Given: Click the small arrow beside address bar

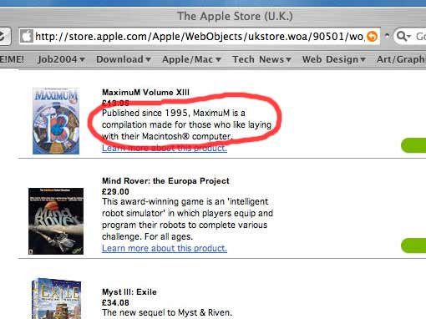Looking at the screenshot, I should [387, 36].
